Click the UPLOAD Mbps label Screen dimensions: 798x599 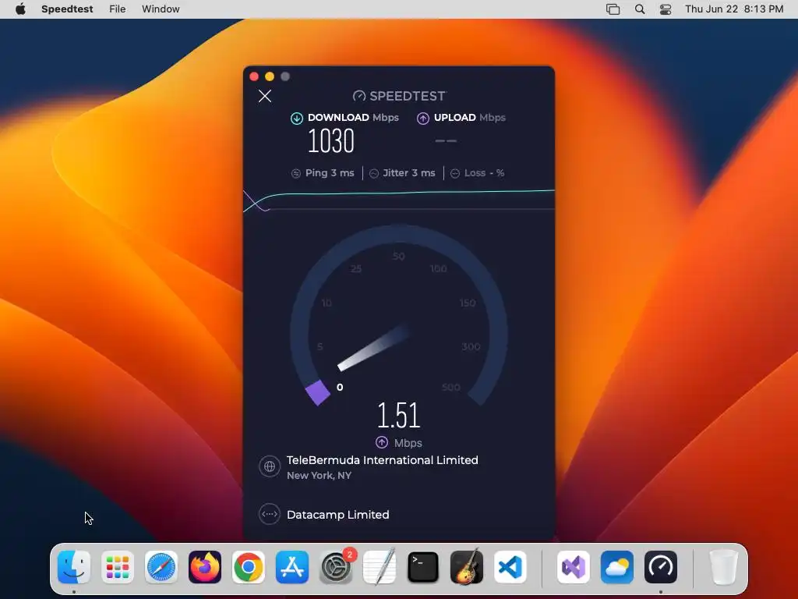pyautogui.click(x=470, y=118)
